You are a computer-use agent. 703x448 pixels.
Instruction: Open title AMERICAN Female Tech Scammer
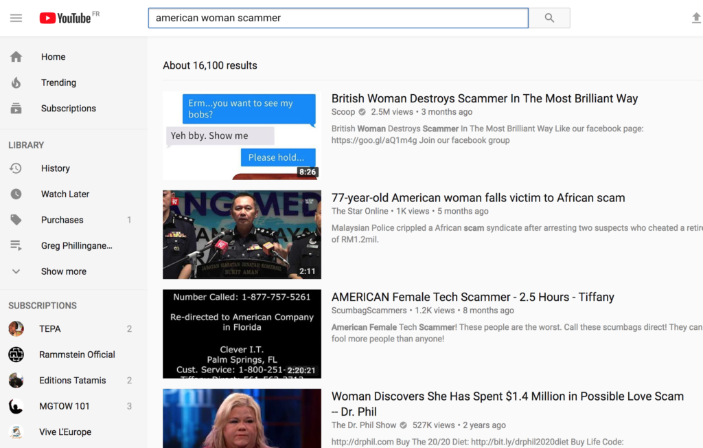coord(472,297)
